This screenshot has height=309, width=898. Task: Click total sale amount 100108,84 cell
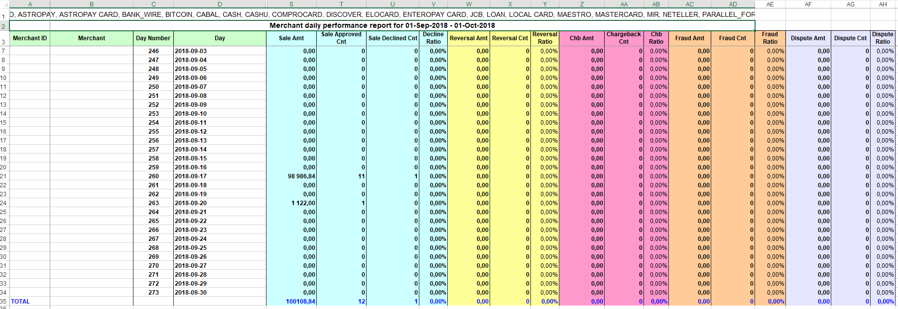[300, 302]
